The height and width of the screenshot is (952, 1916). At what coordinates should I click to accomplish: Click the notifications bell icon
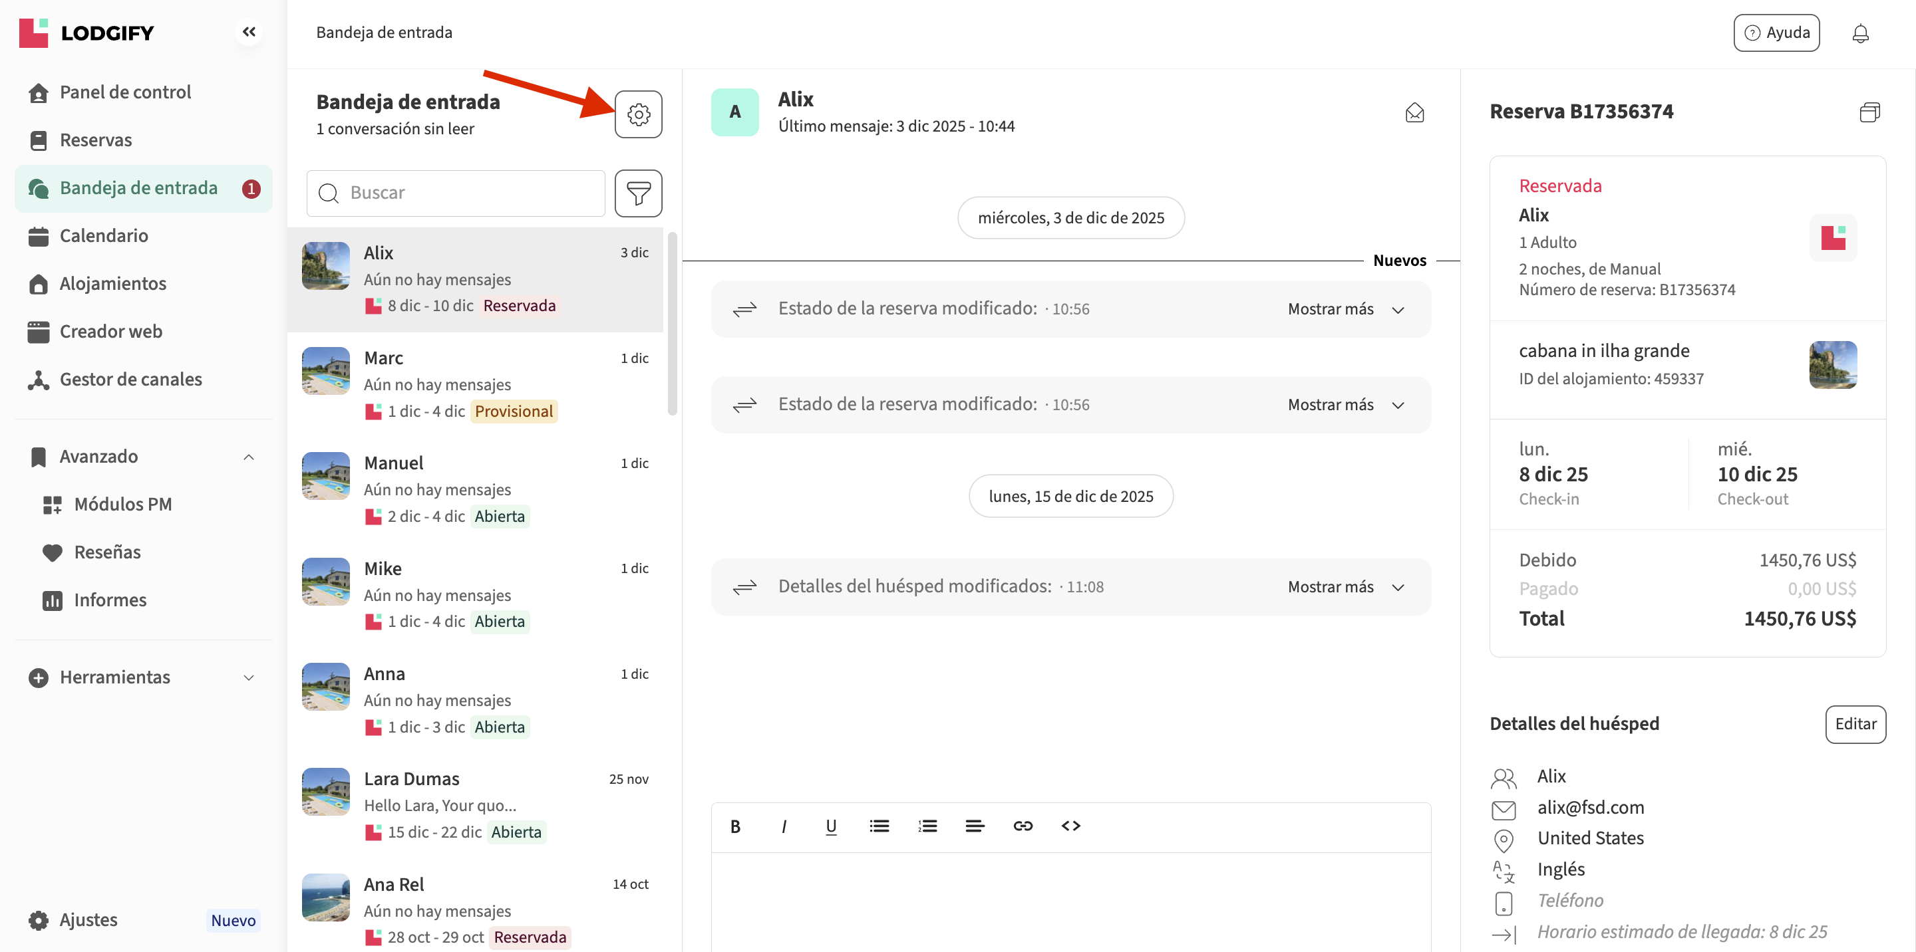coord(1859,33)
